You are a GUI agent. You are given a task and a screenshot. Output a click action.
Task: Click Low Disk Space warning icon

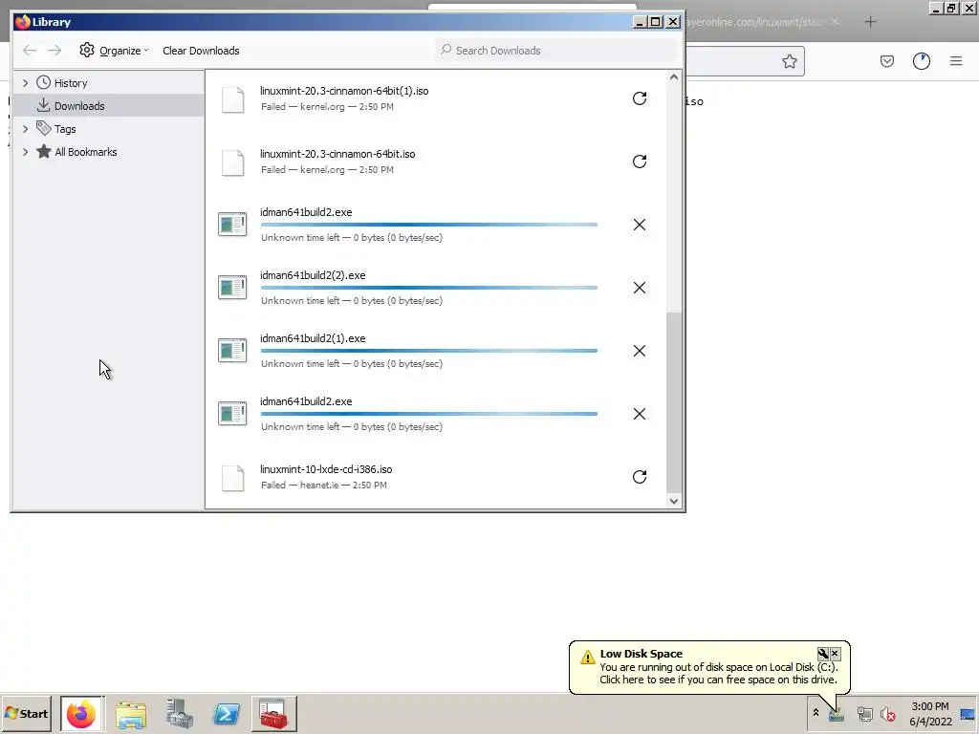click(x=588, y=658)
